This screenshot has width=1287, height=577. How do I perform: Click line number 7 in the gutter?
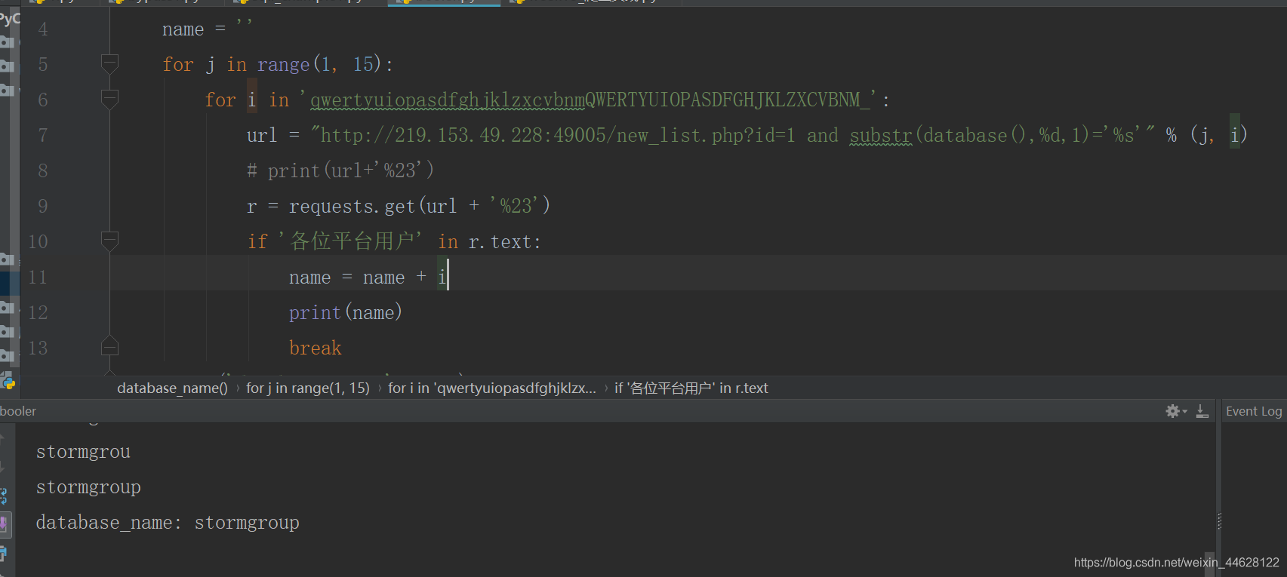(x=43, y=136)
